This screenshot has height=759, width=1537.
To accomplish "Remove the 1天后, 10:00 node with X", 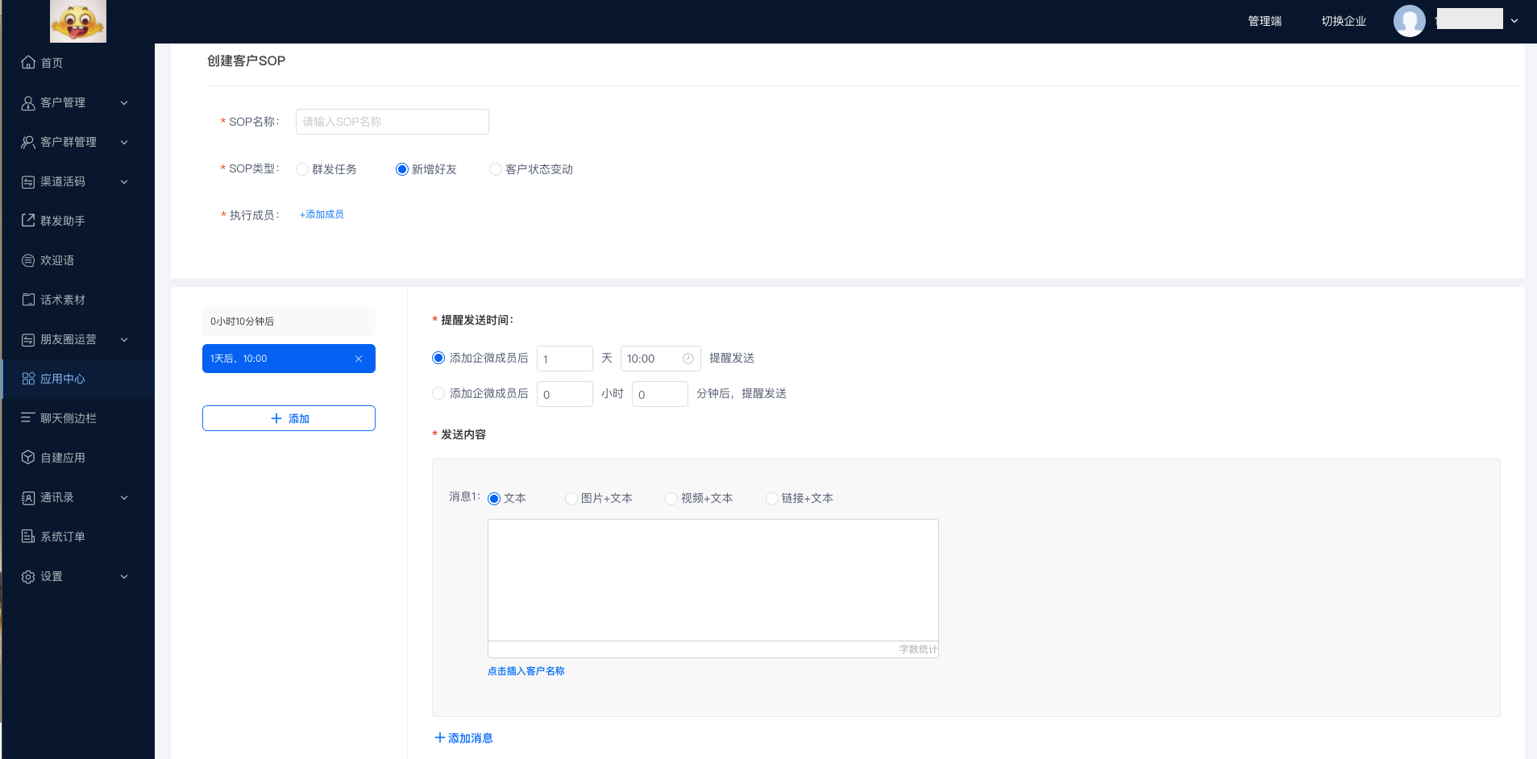I will (x=359, y=359).
